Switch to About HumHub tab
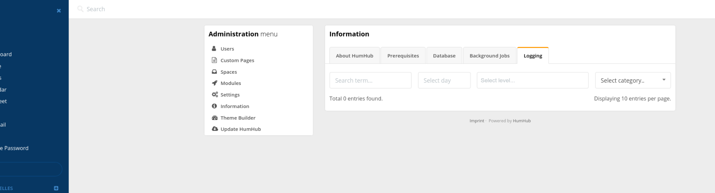Screen dimensions: 715x193 click(x=355, y=56)
